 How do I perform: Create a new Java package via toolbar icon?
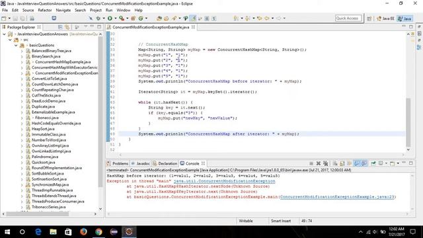[133, 19]
